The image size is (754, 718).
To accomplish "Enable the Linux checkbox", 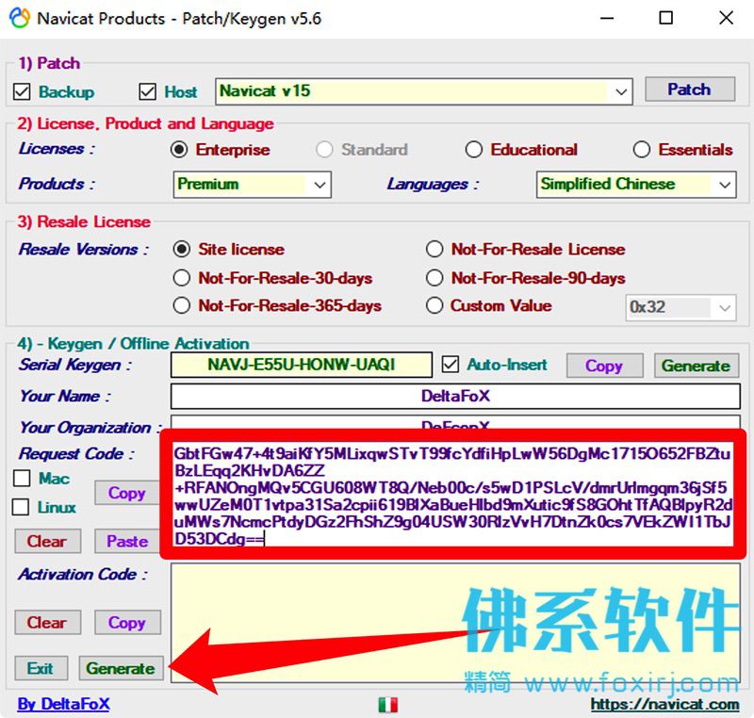I will tap(21, 507).
